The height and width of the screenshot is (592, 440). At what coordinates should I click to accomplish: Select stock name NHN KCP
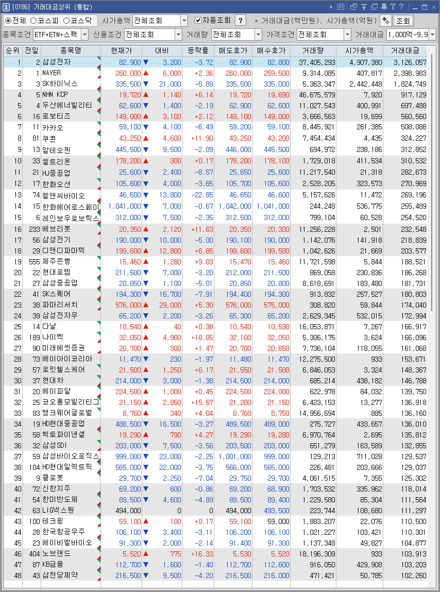tap(55, 94)
